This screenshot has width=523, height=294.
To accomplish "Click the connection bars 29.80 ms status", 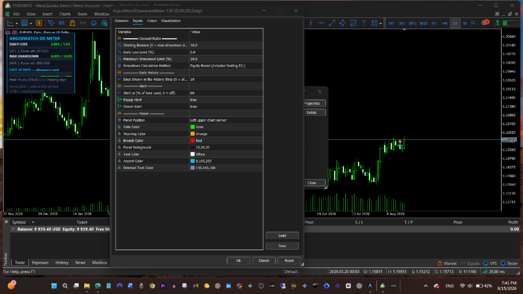I will (493, 272).
